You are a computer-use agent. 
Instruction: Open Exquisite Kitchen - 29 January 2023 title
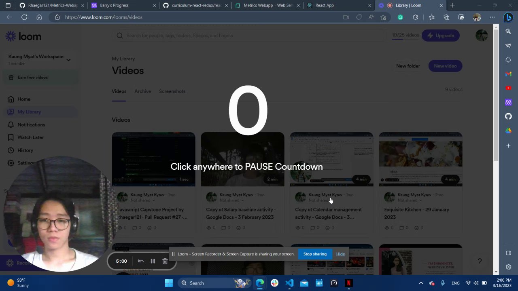[x=416, y=213]
